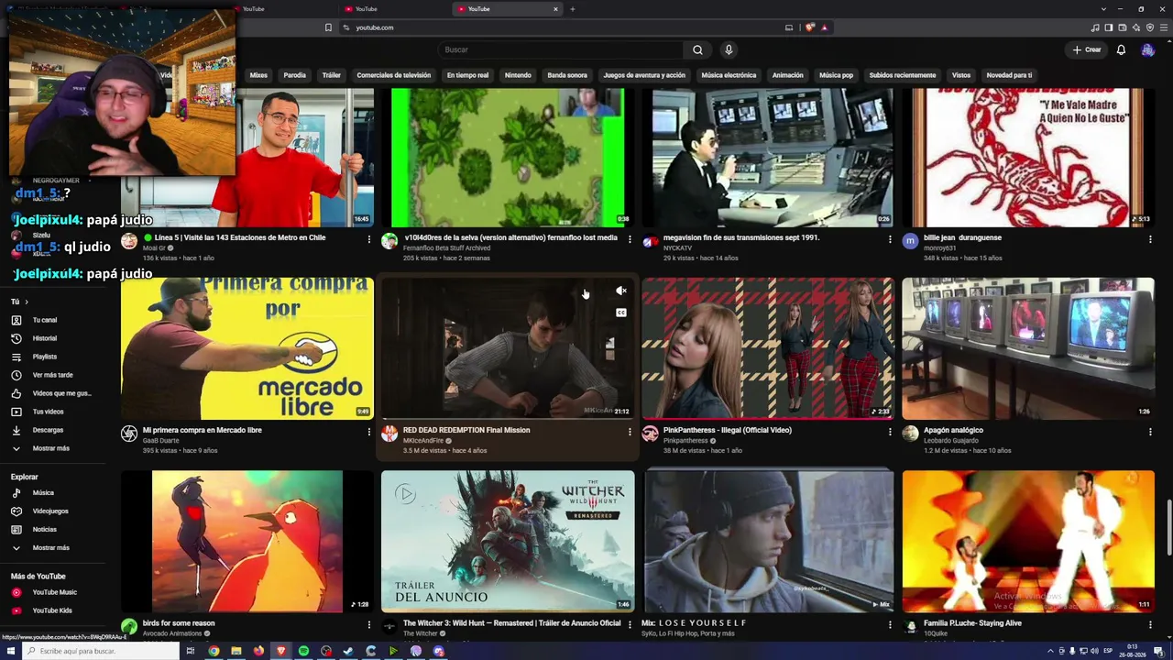
Task: Open the megavision fin de sus transmisiones thumbnail
Action: (768, 158)
